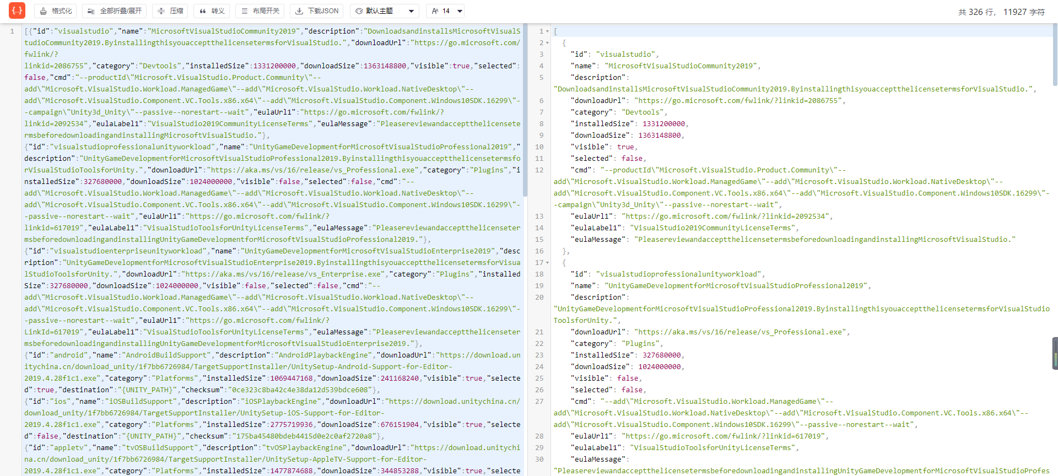This screenshot has height=476, width=1058.
Task: Click the "visible": true line on row 10
Action: point(604,147)
